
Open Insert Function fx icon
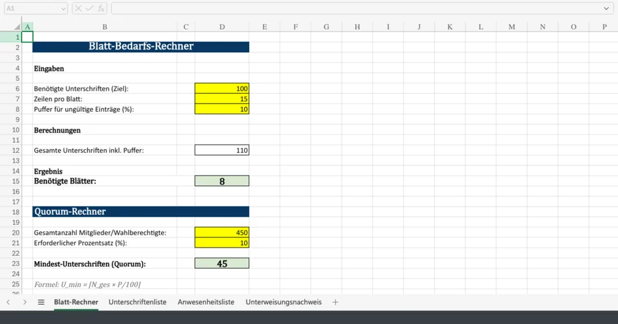click(101, 8)
